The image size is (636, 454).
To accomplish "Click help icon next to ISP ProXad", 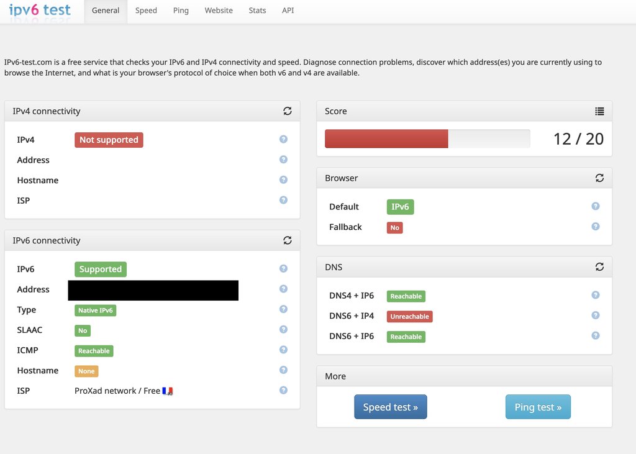I will tap(283, 390).
